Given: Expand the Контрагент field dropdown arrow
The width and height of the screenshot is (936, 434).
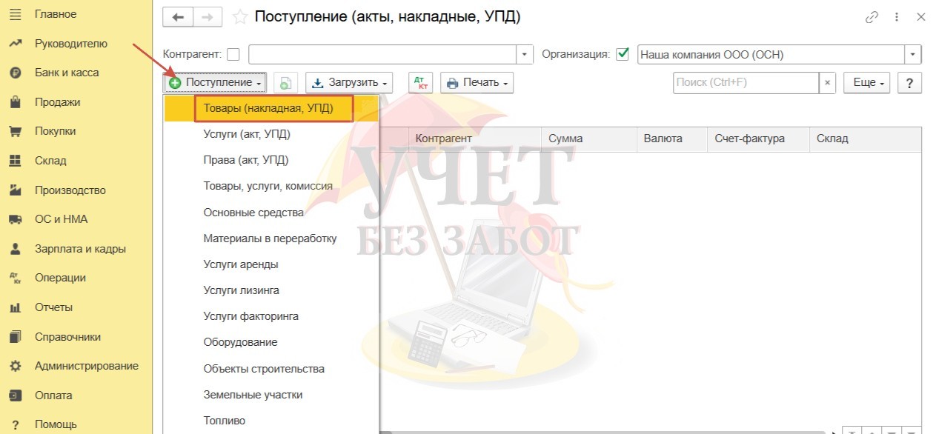Looking at the screenshot, I should tap(525, 54).
